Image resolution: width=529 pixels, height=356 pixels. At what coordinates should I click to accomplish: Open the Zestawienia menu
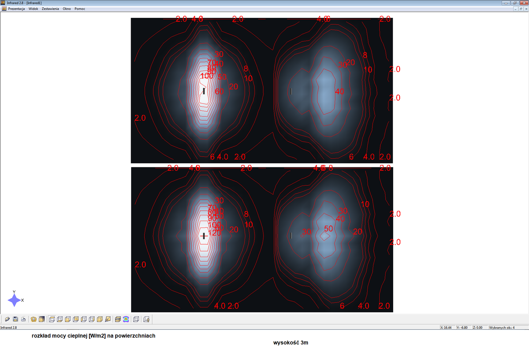[x=50, y=9]
